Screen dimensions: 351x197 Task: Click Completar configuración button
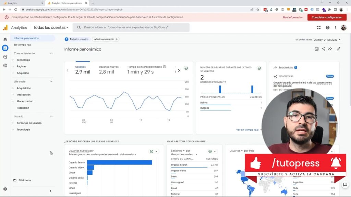(327, 17)
